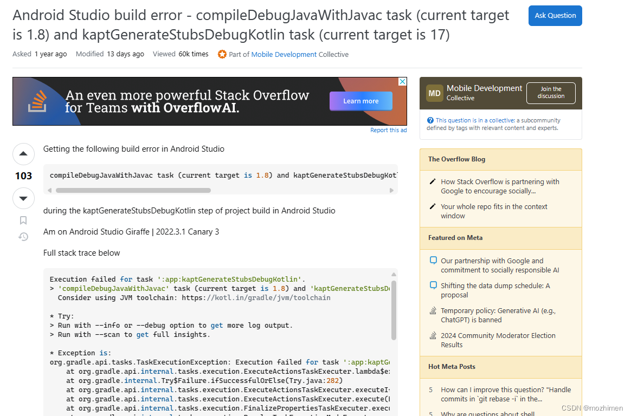Click Learn more in the OverflowAI ad
Screen dimensions: 631x416
click(360, 101)
